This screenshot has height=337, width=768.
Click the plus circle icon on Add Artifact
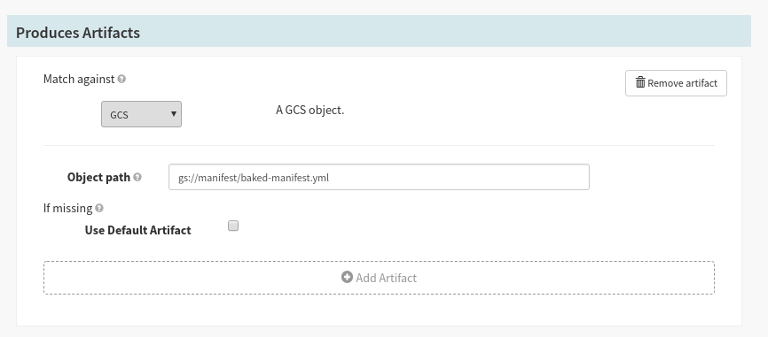[x=347, y=278]
